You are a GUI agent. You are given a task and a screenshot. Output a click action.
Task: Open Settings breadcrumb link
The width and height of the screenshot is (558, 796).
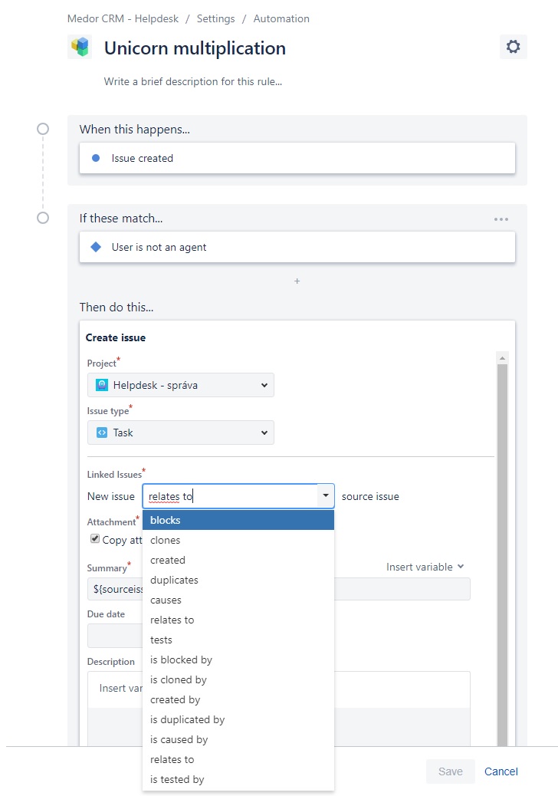[x=215, y=18]
